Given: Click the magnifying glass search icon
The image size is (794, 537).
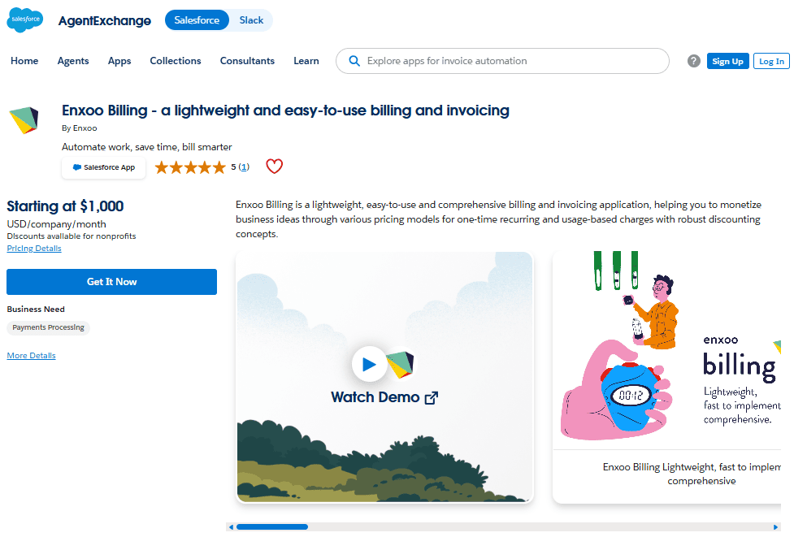Looking at the screenshot, I should pyautogui.click(x=354, y=61).
